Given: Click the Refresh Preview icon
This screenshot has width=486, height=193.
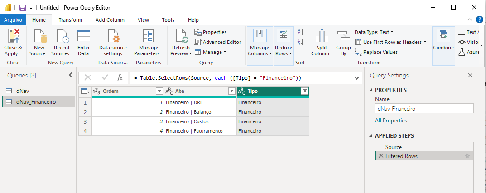Looking at the screenshot, I should 181,37.
